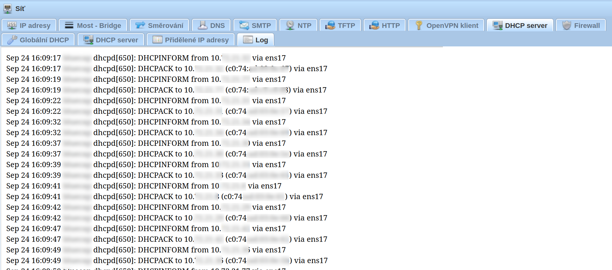This screenshot has width=612, height=270.
Task: Select the second-row DHCP server sub-tab label
Action: [117, 40]
